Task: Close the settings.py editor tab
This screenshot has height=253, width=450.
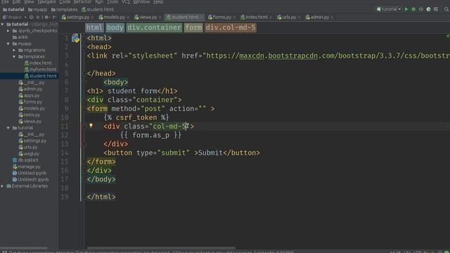Action: tap(92, 18)
